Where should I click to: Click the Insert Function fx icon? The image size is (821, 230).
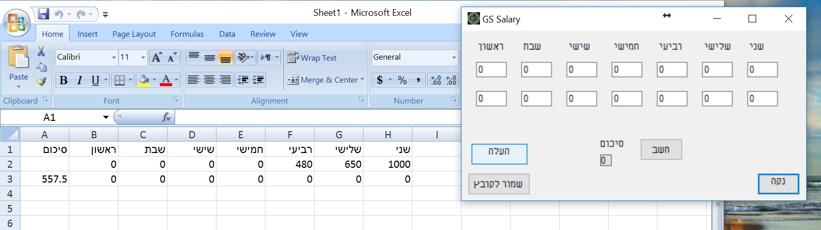[166, 117]
